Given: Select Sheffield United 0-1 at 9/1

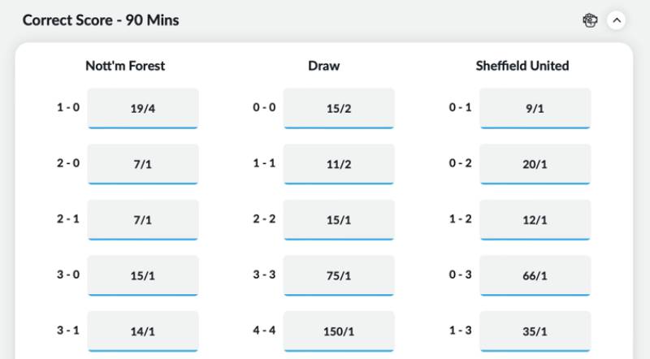Looking at the screenshot, I should 535,108.
